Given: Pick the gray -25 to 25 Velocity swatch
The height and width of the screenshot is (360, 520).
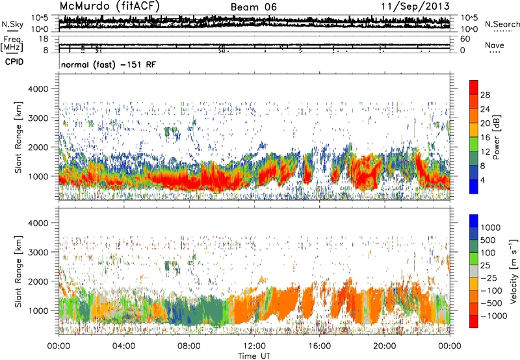Looking at the screenshot, I should click(474, 272).
